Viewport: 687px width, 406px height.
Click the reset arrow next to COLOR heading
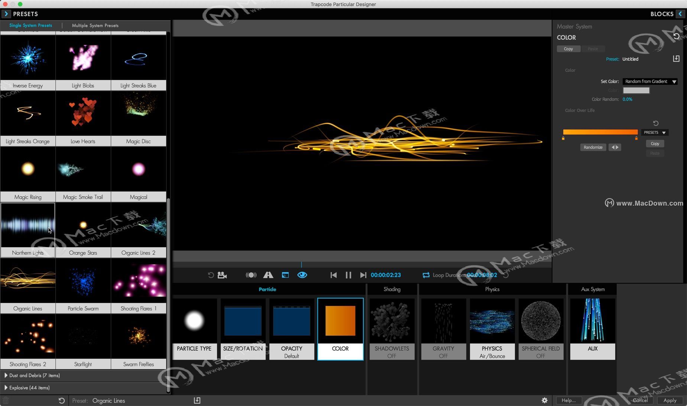coord(677,36)
